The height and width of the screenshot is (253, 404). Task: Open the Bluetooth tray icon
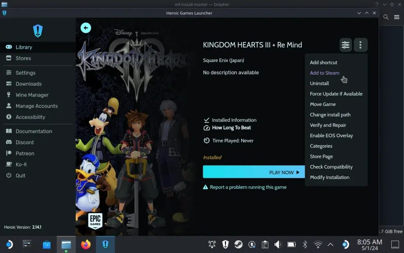click(x=305, y=244)
